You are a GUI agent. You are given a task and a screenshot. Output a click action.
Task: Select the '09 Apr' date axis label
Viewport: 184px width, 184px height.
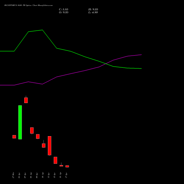click(x=37, y=175)
